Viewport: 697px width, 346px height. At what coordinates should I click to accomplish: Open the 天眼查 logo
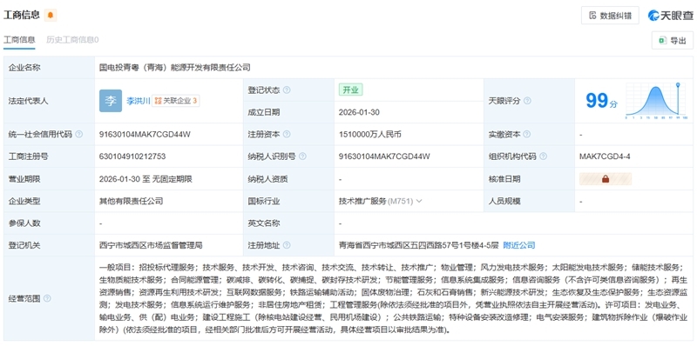tap(670, 15)
